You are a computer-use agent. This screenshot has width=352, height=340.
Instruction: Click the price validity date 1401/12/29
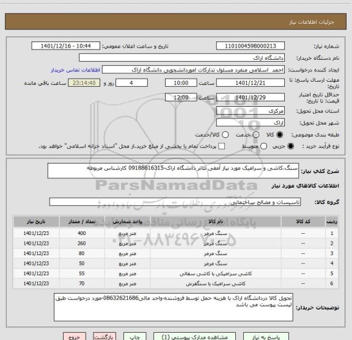point(251,97)
